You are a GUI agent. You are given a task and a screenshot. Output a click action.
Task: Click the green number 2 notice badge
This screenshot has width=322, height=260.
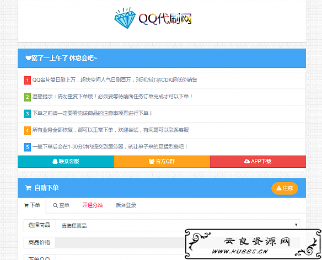point(28,97)
